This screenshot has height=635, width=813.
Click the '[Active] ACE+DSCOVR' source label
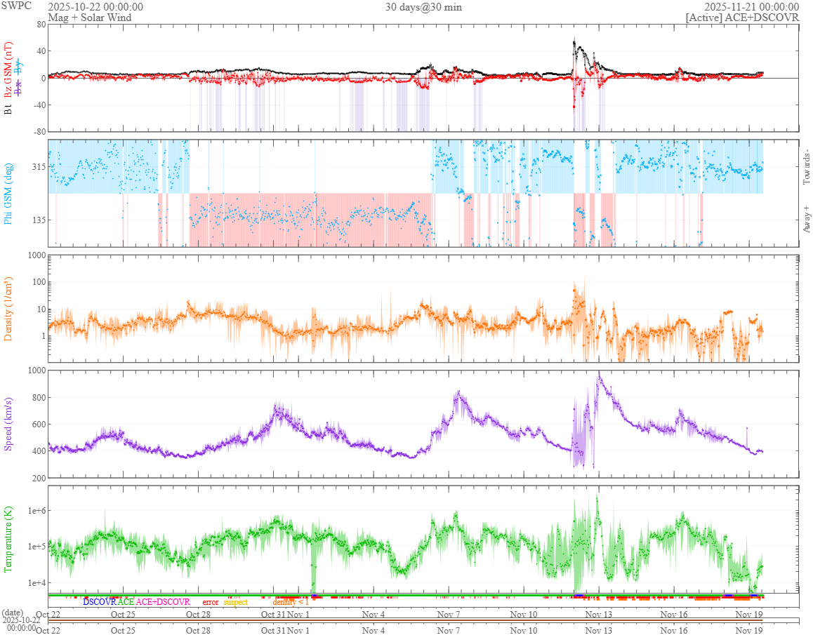(x=743, y=17)
